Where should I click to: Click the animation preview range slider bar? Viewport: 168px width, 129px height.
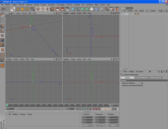41,109
